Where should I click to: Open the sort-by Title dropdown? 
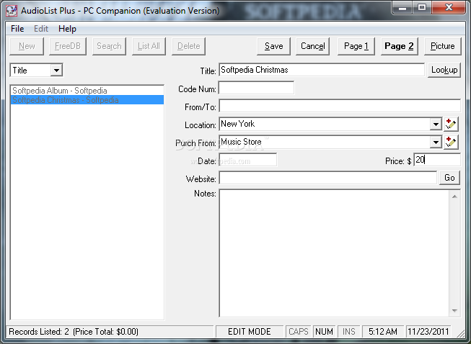[x=56, y=71]
